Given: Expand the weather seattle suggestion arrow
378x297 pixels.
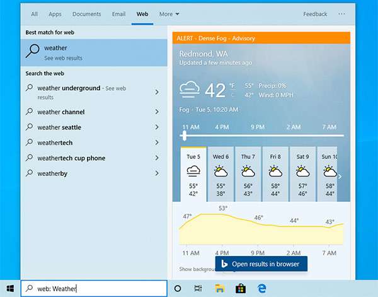Looking at the screenshot, I should point(157,127).
